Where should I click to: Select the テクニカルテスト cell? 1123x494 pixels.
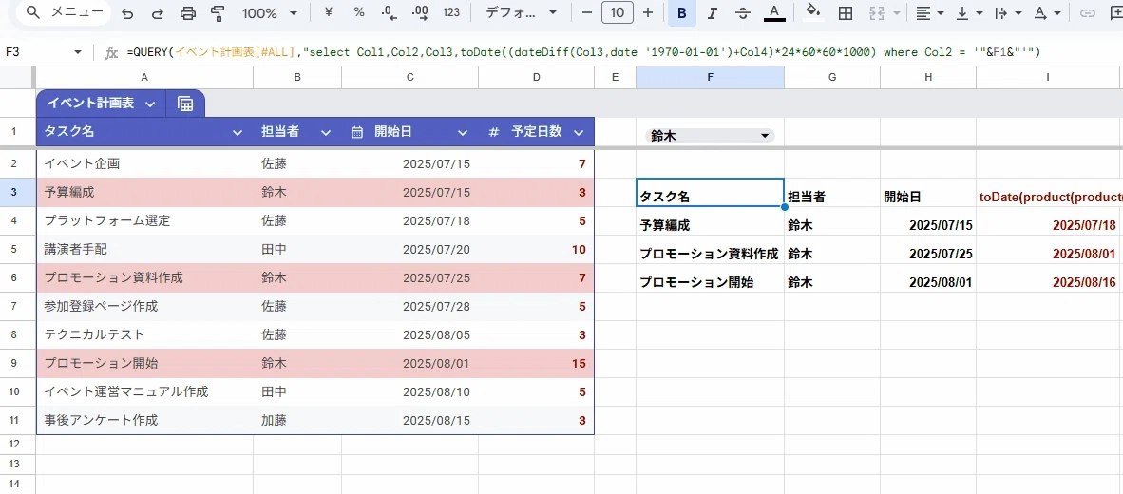coord(144,334)
